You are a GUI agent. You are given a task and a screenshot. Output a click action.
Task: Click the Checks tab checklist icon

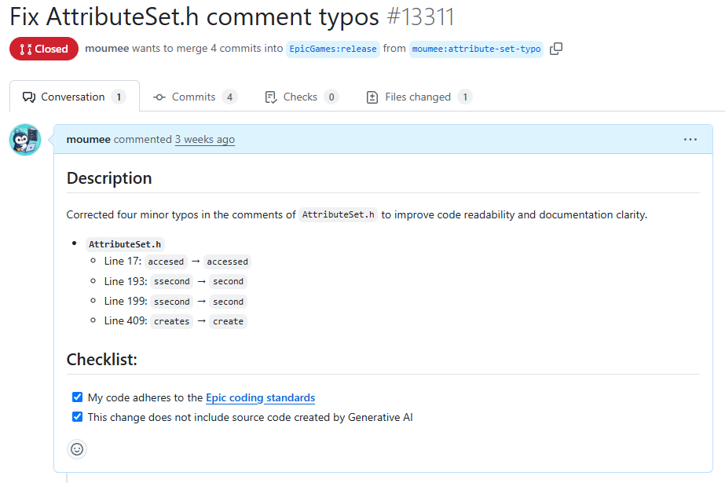(x=271, y=97)
